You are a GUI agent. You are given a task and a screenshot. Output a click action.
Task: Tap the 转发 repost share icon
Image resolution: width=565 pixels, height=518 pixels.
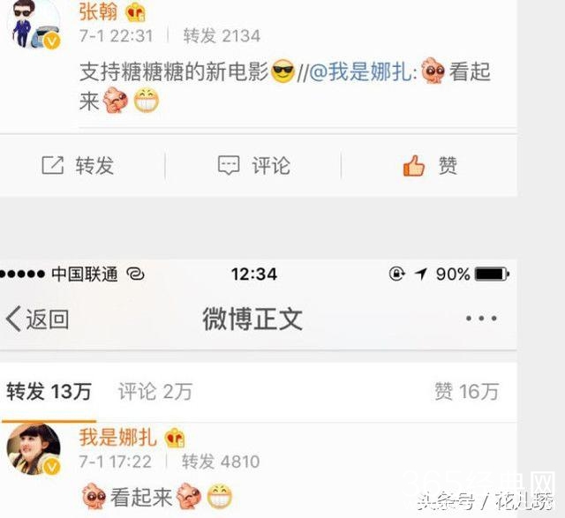click(53, 165)
